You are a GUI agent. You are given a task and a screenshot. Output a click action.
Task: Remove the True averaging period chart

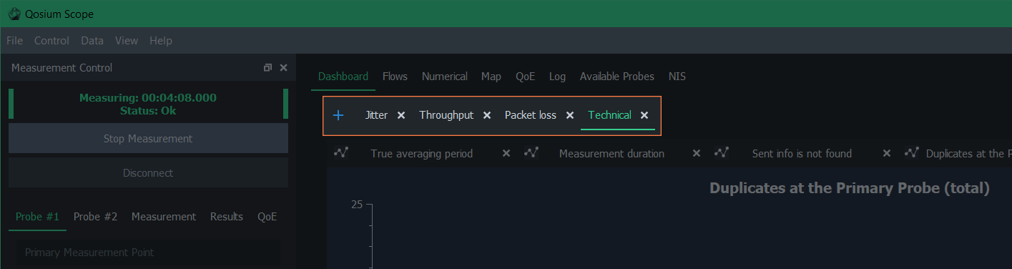506,153
